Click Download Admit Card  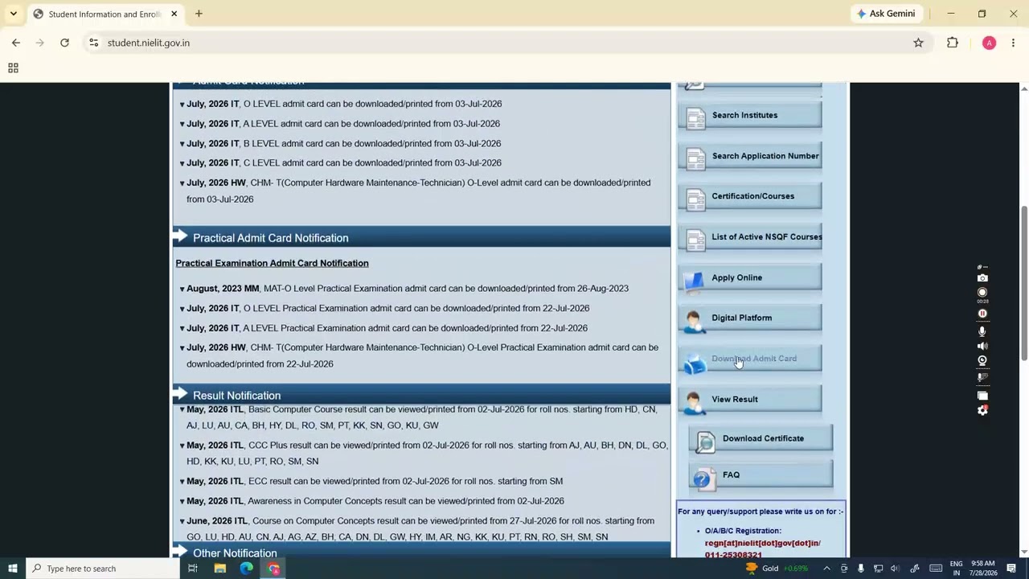point(750,360)
